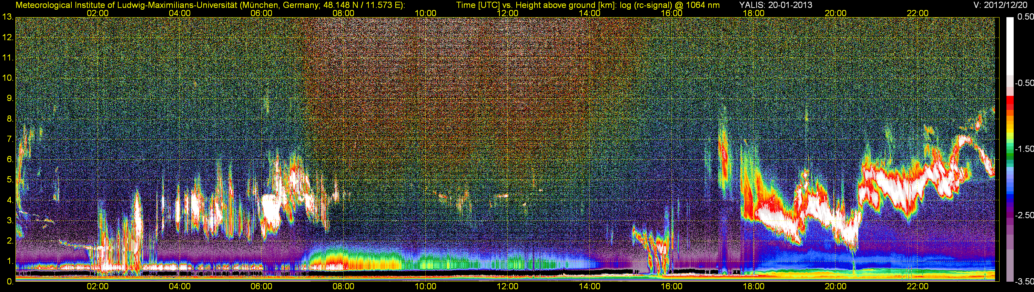Click the München, Germany coordinates text
1034x292 pixels.
pyautogui.click(x=323, y=5)
